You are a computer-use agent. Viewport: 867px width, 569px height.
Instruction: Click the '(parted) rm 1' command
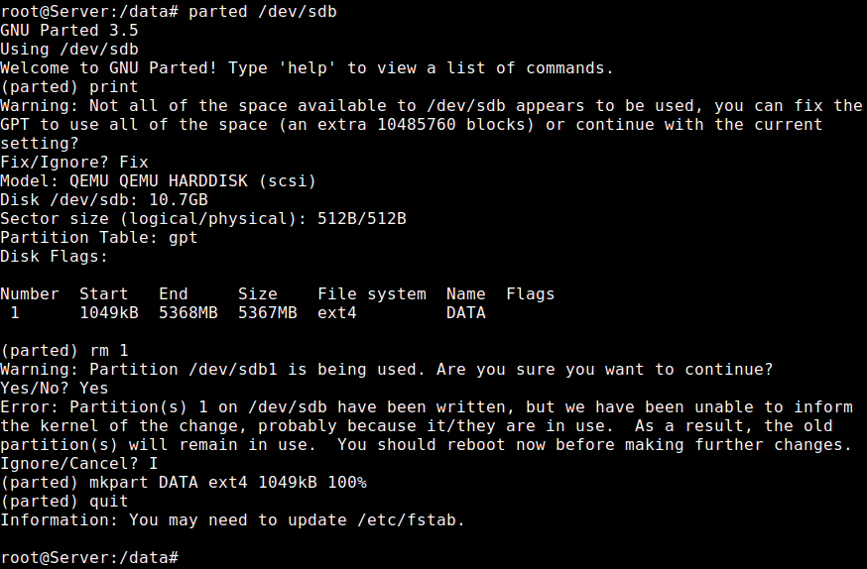[64, 351]
